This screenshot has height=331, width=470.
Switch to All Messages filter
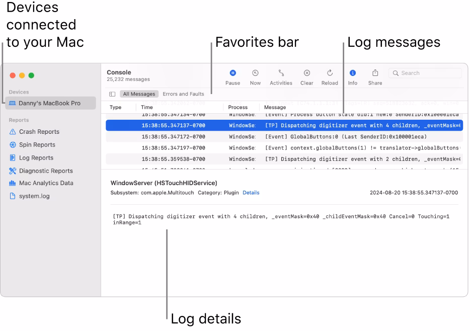[139, 94]
